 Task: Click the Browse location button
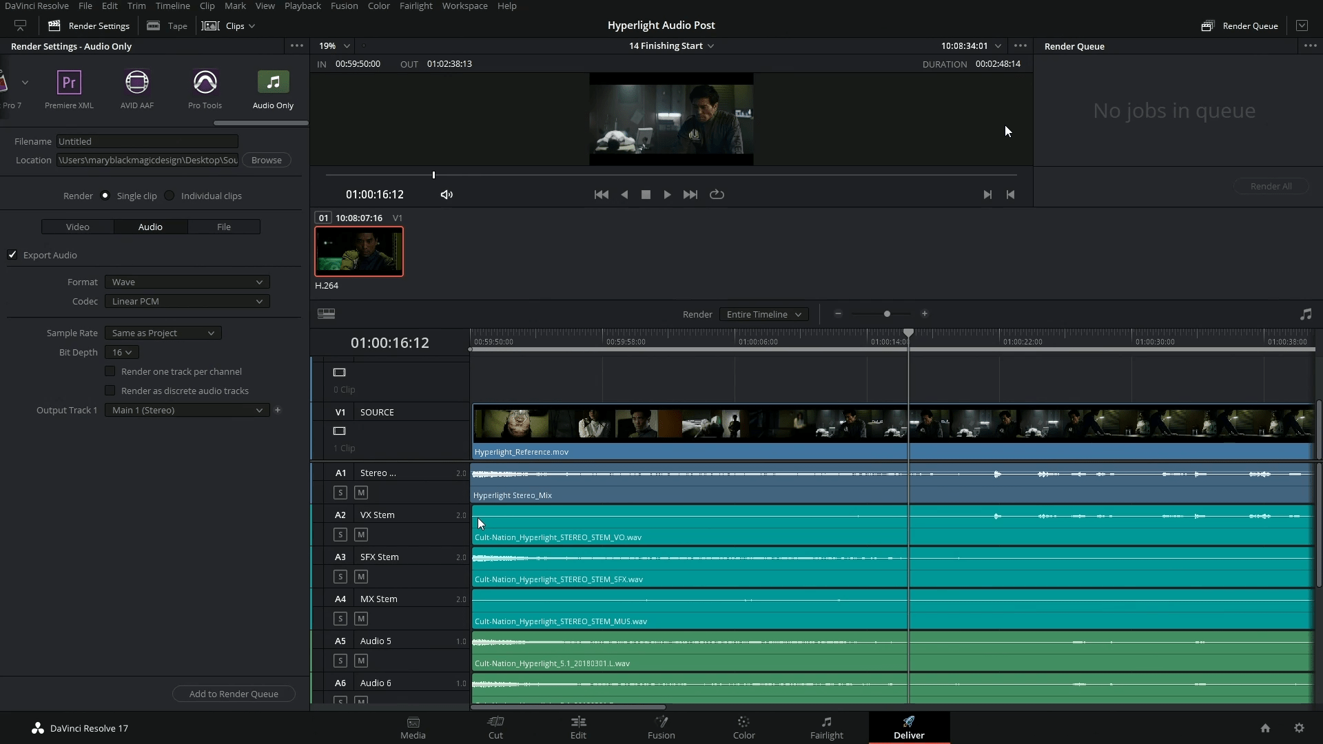click(x=266, y=160)
